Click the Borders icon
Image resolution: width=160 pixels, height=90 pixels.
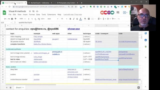tap(89, 19)
